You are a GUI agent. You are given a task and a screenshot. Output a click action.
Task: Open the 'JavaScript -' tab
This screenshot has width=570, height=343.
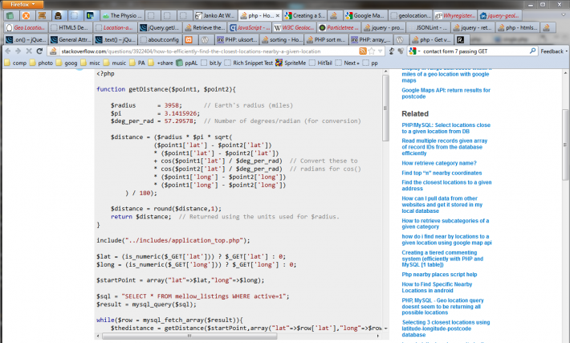point(250,27)
